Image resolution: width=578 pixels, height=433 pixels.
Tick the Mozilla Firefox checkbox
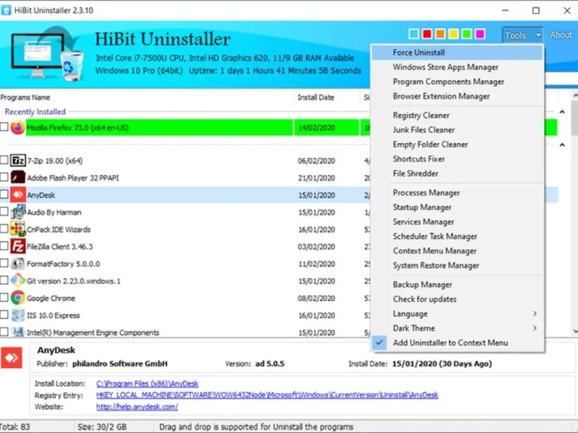click(4, 127)
